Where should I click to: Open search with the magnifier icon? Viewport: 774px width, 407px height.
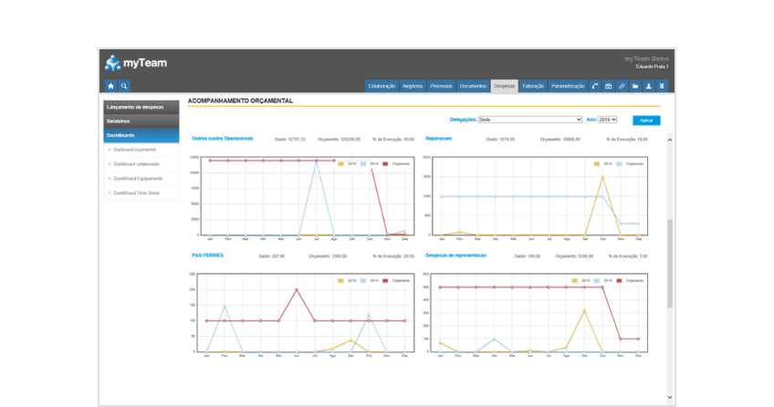tap(124, 86)
